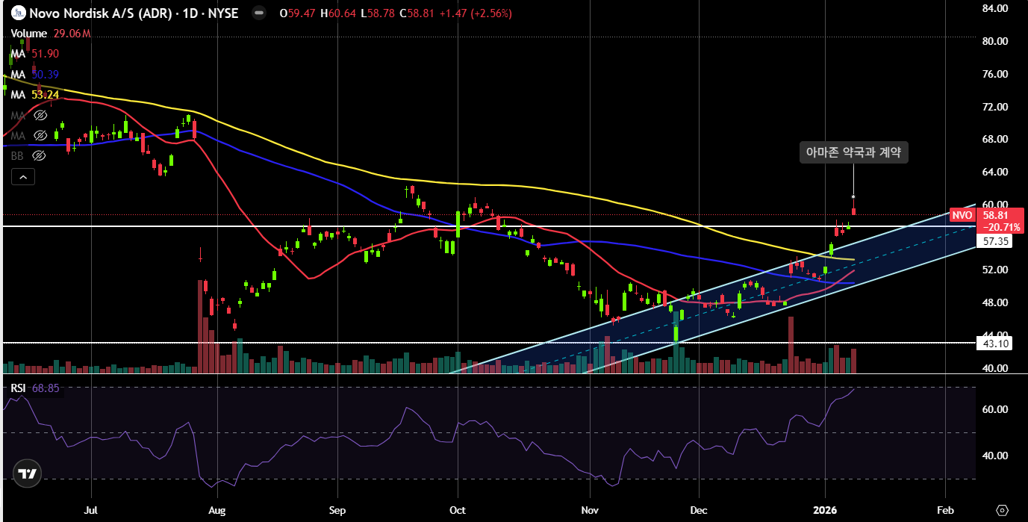Click the Dec label on time axis
1028x522 pixels.
point(700,511)
